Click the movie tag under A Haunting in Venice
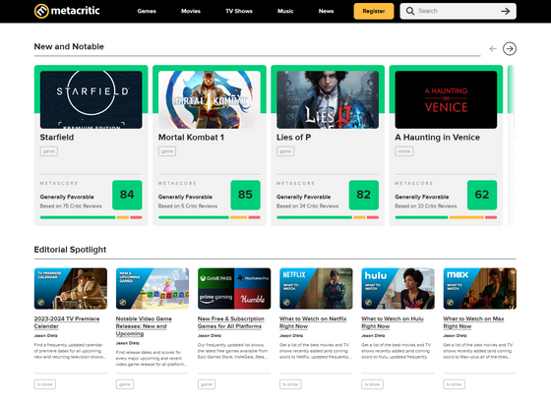Viewport: 551px width, 404px height. click(x=404, y=151)
